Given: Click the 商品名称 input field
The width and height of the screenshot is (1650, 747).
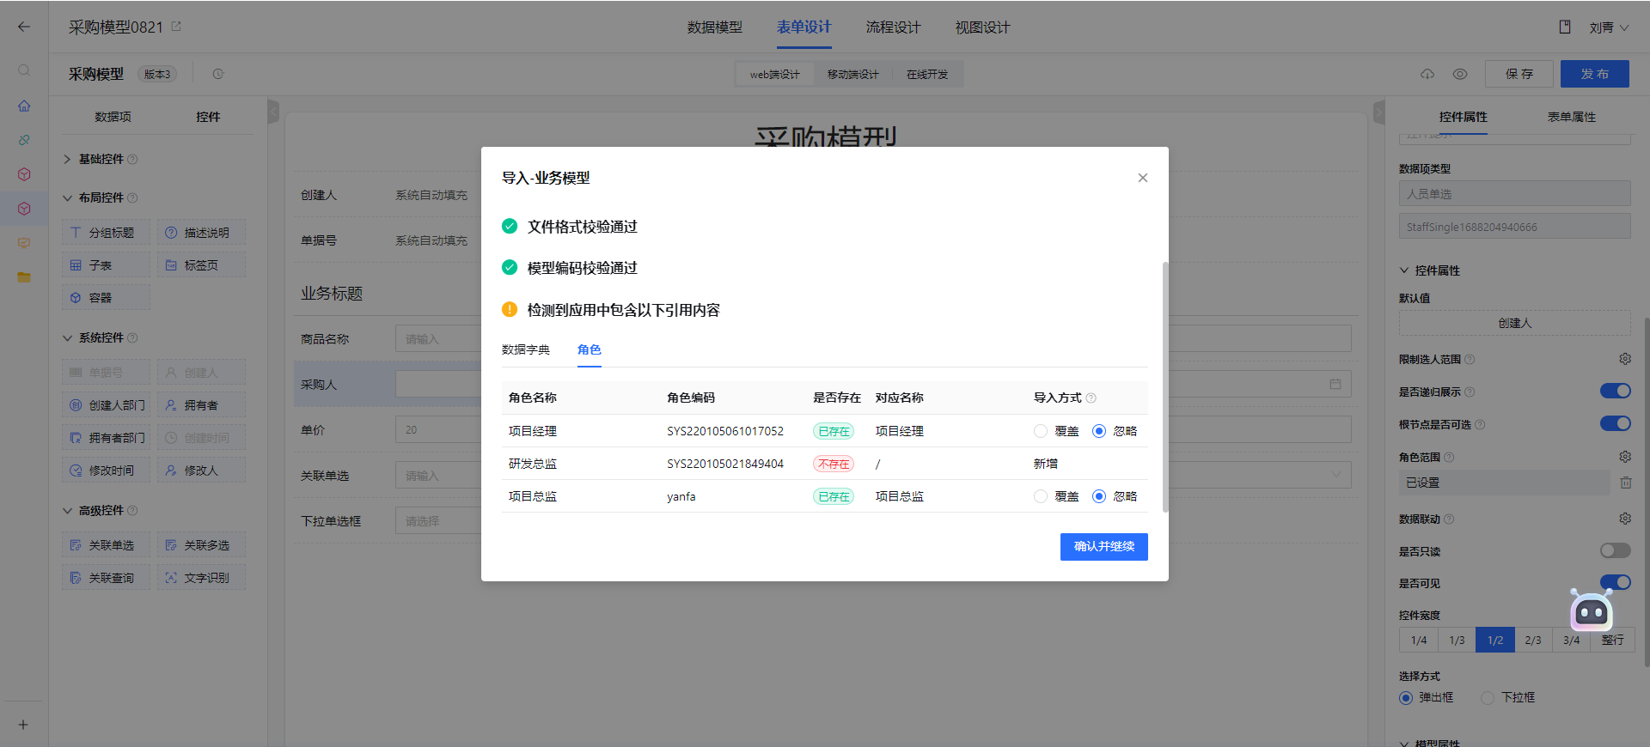Looking at the screenshot, I should [438, 338].
